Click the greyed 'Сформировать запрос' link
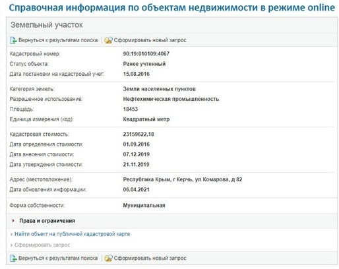The image size is (339, 269). coord(42,245)
